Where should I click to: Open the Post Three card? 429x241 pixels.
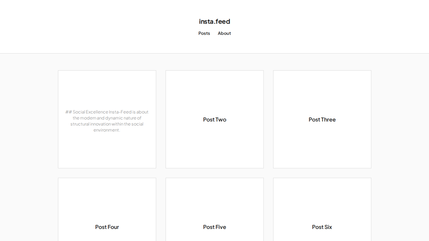click(x=322, y=119)
